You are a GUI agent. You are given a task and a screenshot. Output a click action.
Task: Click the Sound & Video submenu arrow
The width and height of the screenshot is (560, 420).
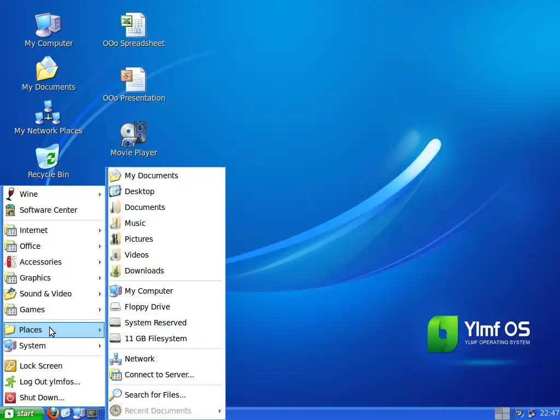click(100, 294)
